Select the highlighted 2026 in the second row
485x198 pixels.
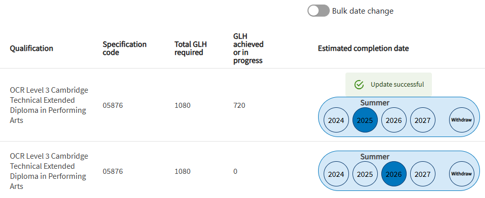point(394,174)
